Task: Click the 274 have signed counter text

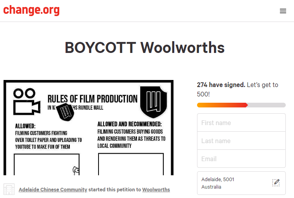Action: (x=221, y=85)
